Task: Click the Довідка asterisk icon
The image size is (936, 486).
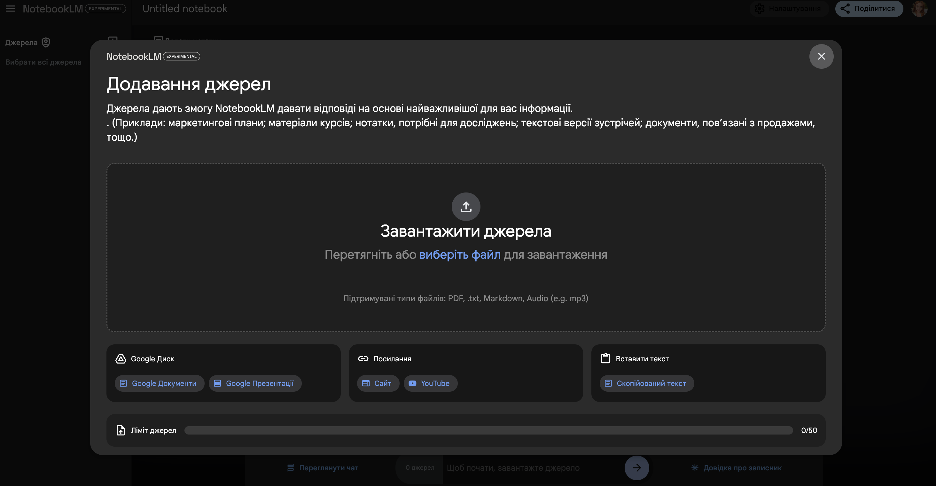Action: click(x=695, y=468)
